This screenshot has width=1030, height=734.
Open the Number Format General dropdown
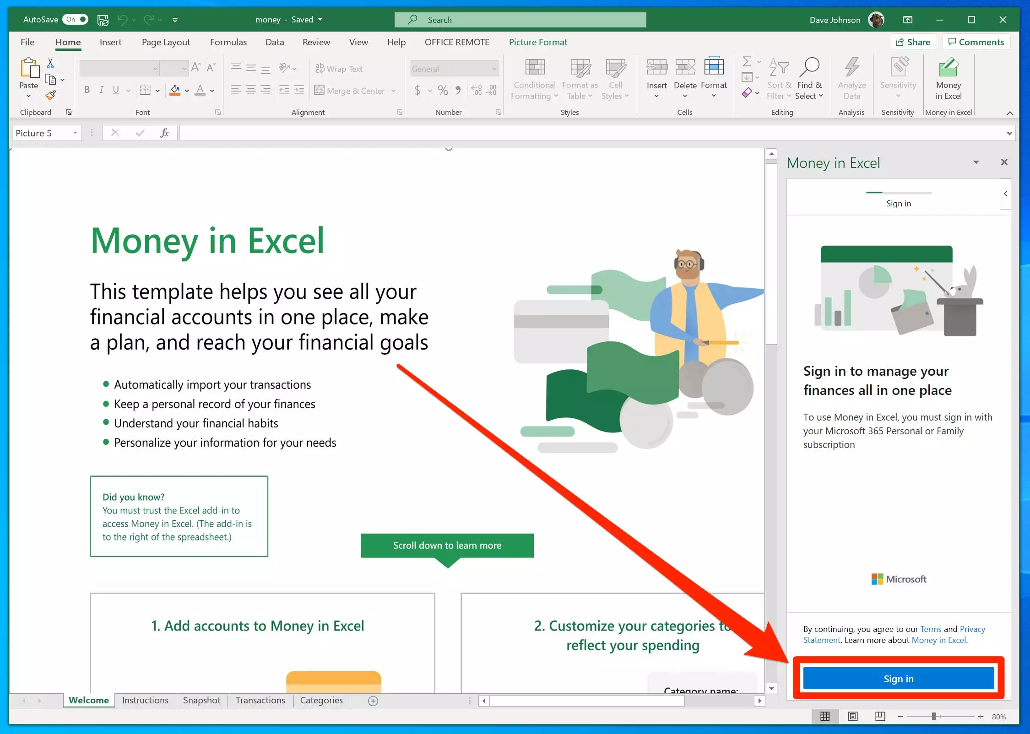494,69
